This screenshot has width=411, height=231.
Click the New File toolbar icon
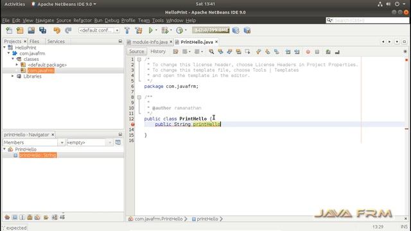point(9,30)
